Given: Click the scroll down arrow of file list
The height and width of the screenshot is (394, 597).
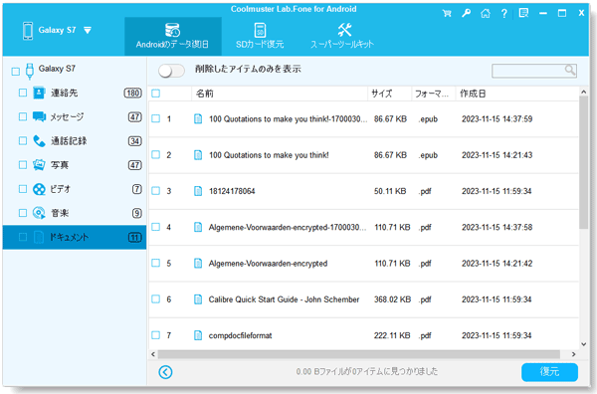Looking at the screenshot, I should click(584, 344).
